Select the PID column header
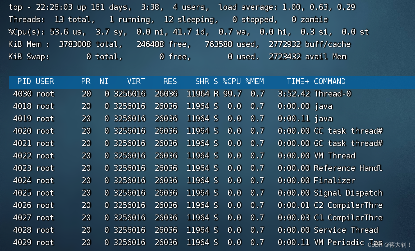 24,81
